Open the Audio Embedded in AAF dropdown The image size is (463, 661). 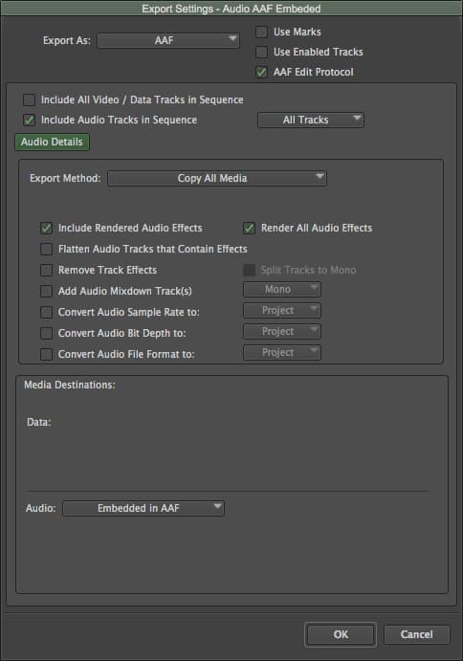tap(143, 508)
